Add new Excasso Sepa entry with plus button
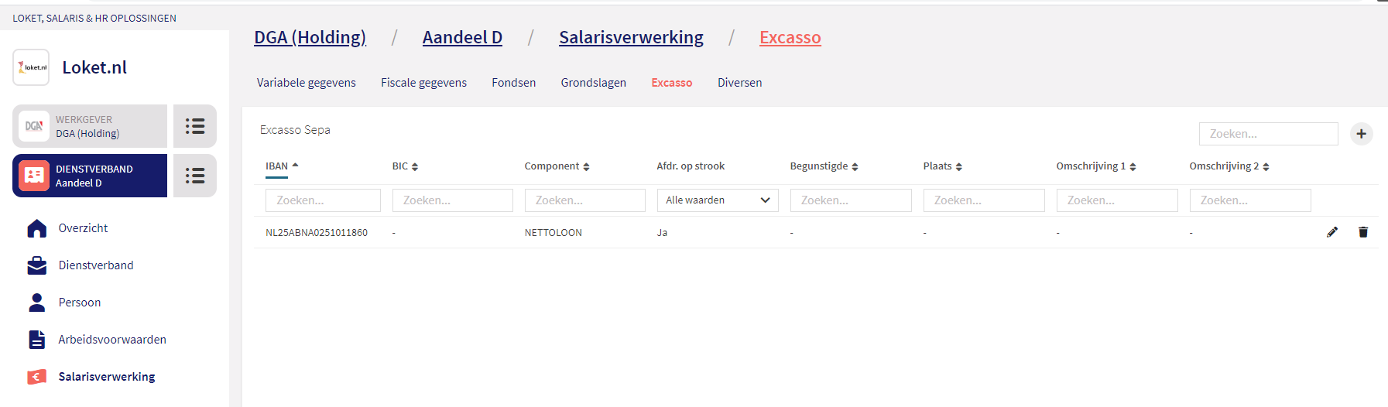The image size is (1388, 407). pos(1361,134)
